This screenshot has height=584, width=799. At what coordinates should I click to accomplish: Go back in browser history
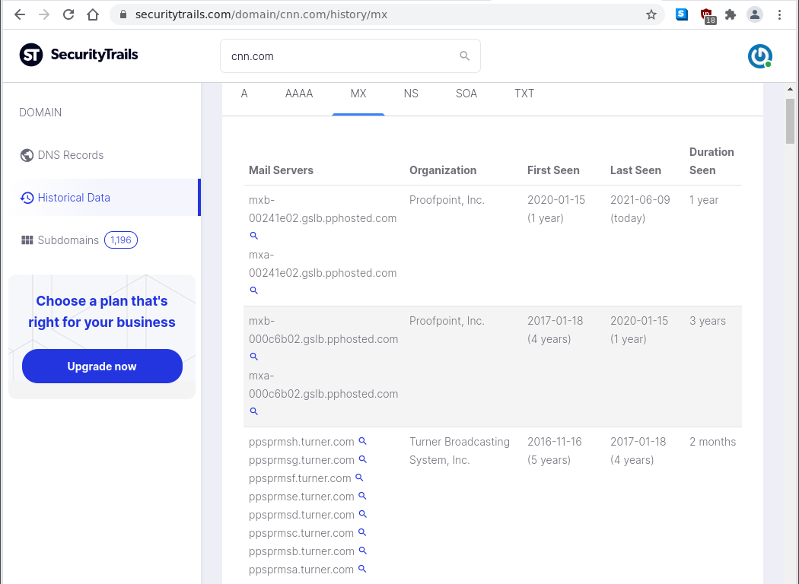[x=20, y=14]
